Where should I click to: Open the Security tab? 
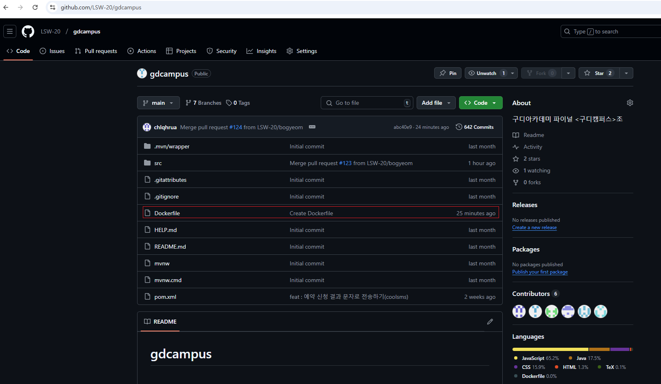pos(222,51)
